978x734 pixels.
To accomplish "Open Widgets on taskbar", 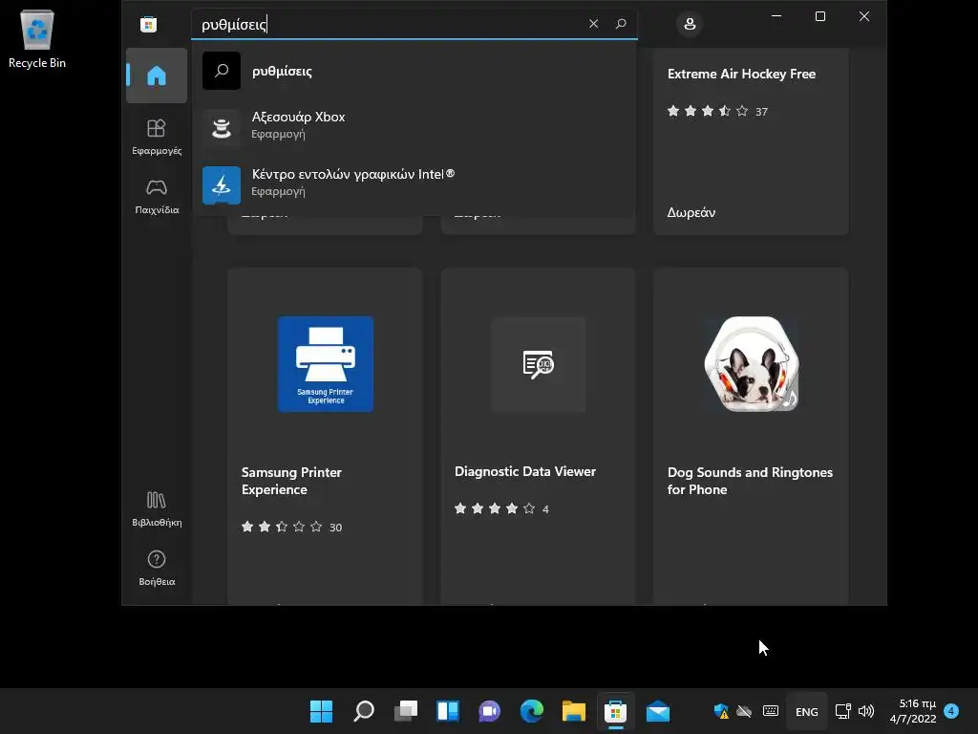I will 448,711.
